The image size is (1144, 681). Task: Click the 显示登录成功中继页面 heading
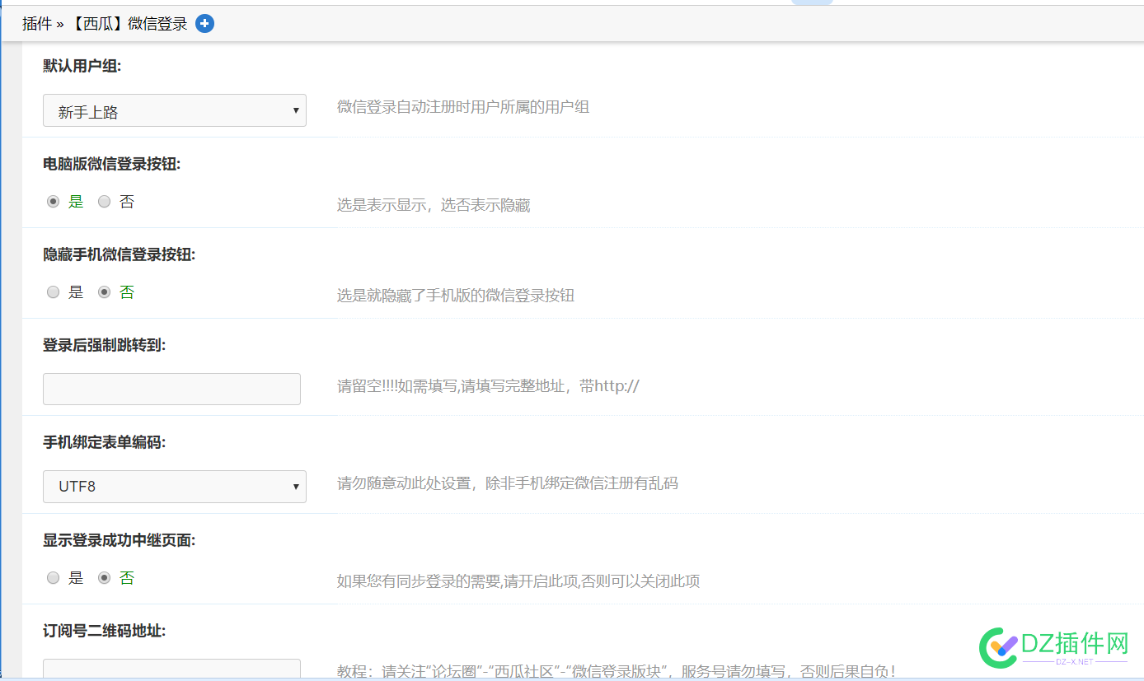[x=120, y=540]
